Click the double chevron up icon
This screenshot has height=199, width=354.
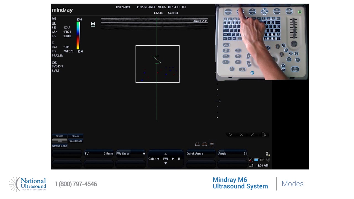click(241, 135)
